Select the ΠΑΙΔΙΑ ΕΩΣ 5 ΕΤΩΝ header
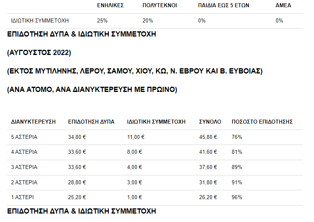The height and width of the screenshot is (222, 314). coord(222,6)
